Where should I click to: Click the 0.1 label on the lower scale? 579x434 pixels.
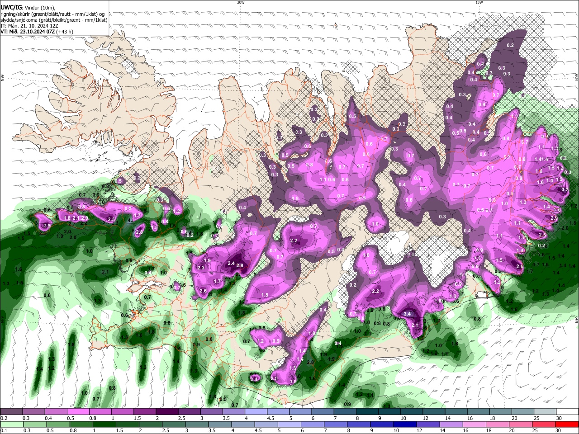point(3,430)
